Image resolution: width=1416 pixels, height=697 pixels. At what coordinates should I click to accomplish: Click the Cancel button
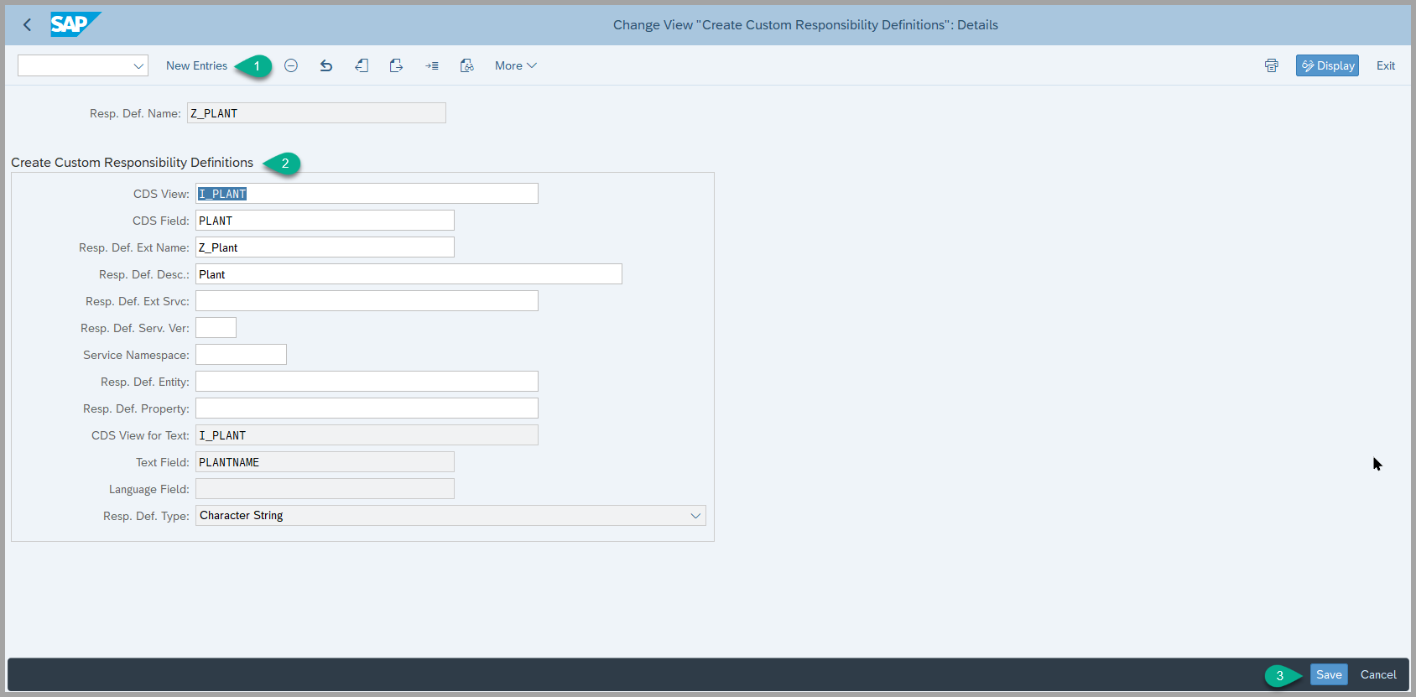[1377, 674]
